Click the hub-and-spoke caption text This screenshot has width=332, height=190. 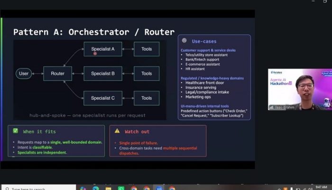pos(87,115)
